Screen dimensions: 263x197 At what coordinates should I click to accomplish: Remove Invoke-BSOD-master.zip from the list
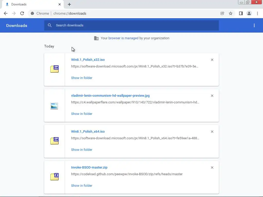(212, 168)
